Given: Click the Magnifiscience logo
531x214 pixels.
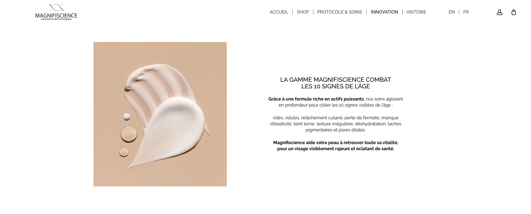Looking at the screenshot, I should [56, 12].
